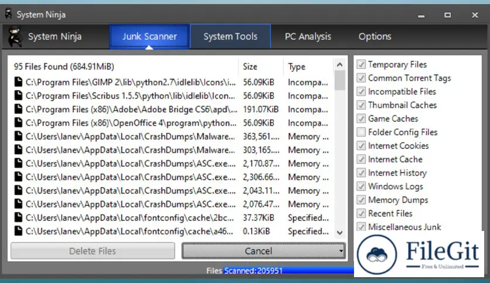Select the OpenOffice 4 program file path
The height and width of the screenshot is (283, 490).
click(131, 122)
